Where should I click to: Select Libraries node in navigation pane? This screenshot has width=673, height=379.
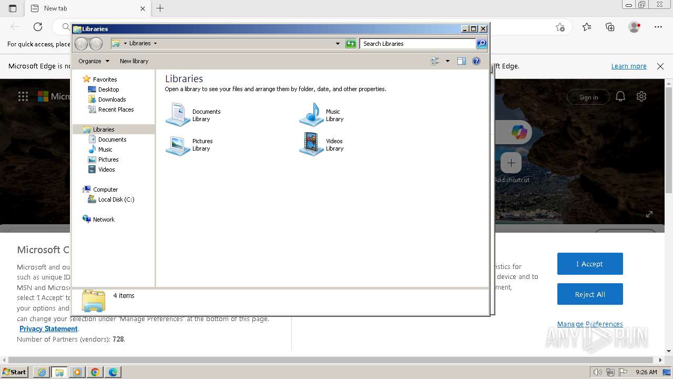[x=104, y=129]
